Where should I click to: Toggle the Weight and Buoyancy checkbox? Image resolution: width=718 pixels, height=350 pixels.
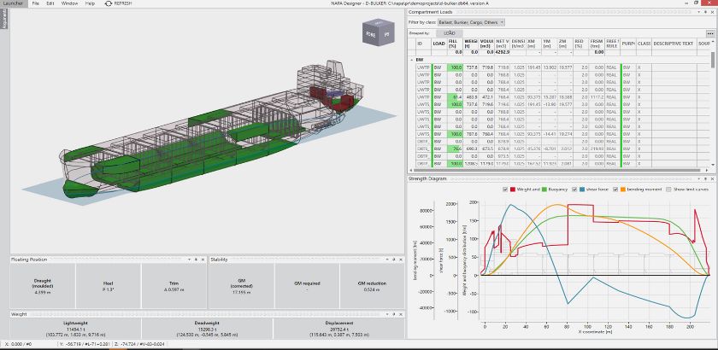coord(505,189)
